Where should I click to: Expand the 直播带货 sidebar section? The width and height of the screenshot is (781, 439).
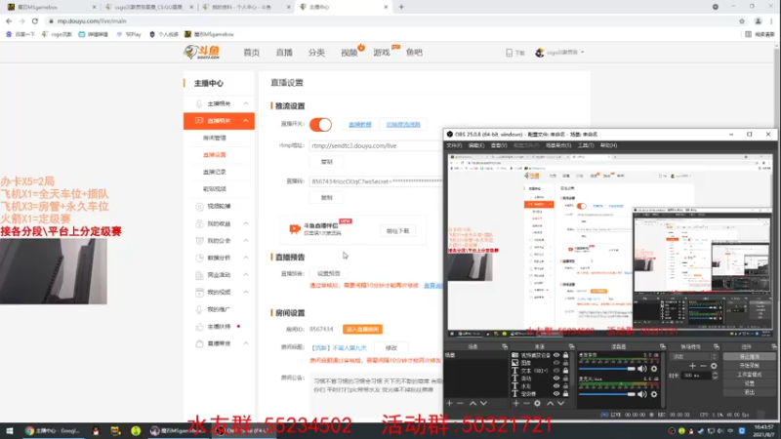pyautogui.click(x=246, y=343)
